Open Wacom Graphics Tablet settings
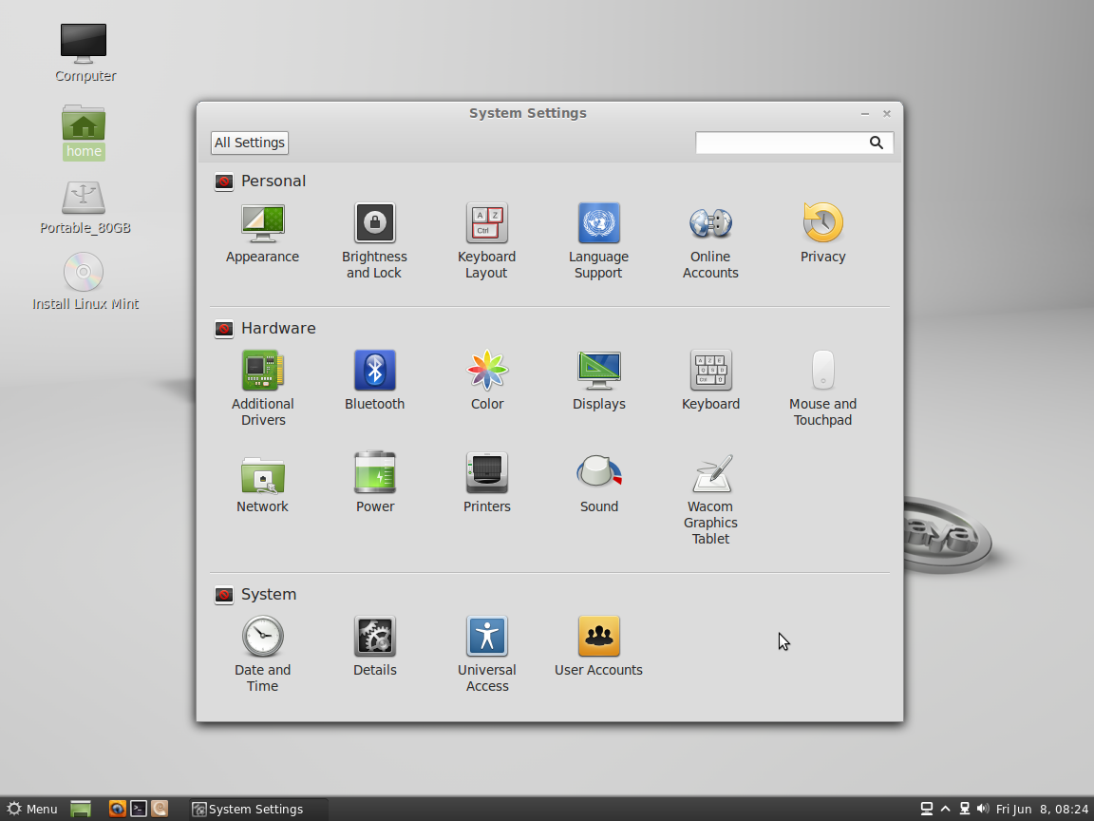The width and height of the screenshot is (1094, 821). (x=710, y=500)
